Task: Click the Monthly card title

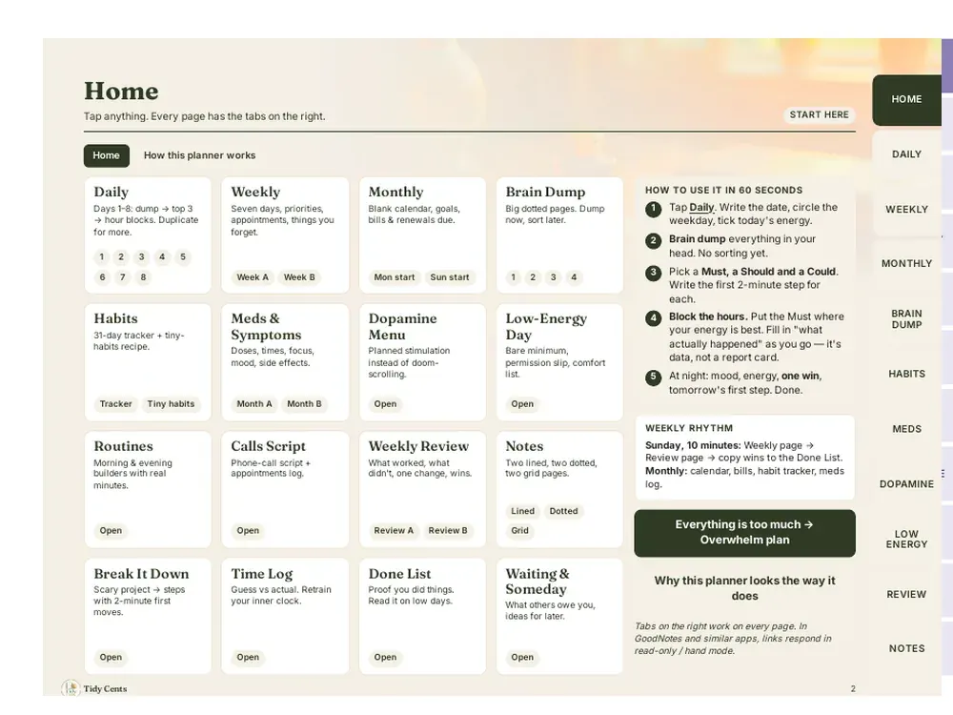Action: [395, 193]
